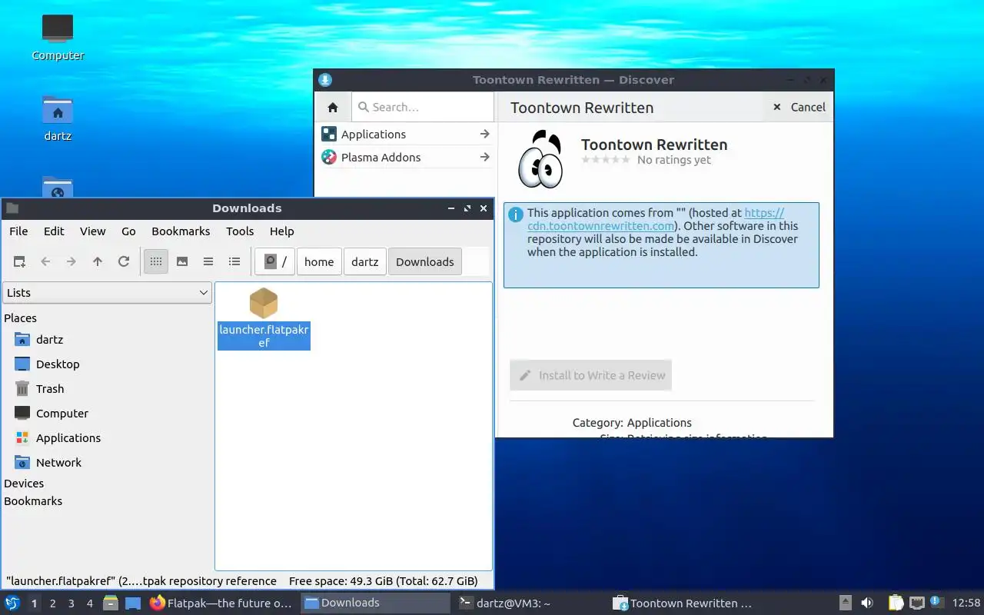Click the Toontown Rewritten eyes logo
Screen dimensions: 984x615
click(x=540, y=159)
